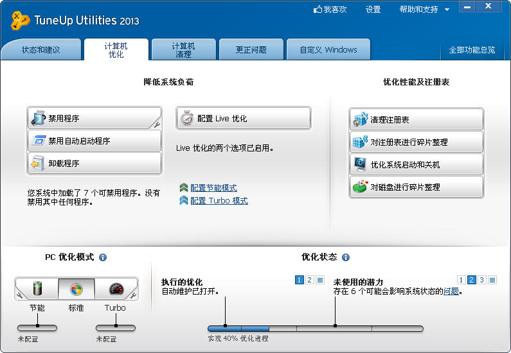This screenshot has height=353, width=511.
Task: Click list view icon under 未使用的潜力 pager
Action: point(492,280)
